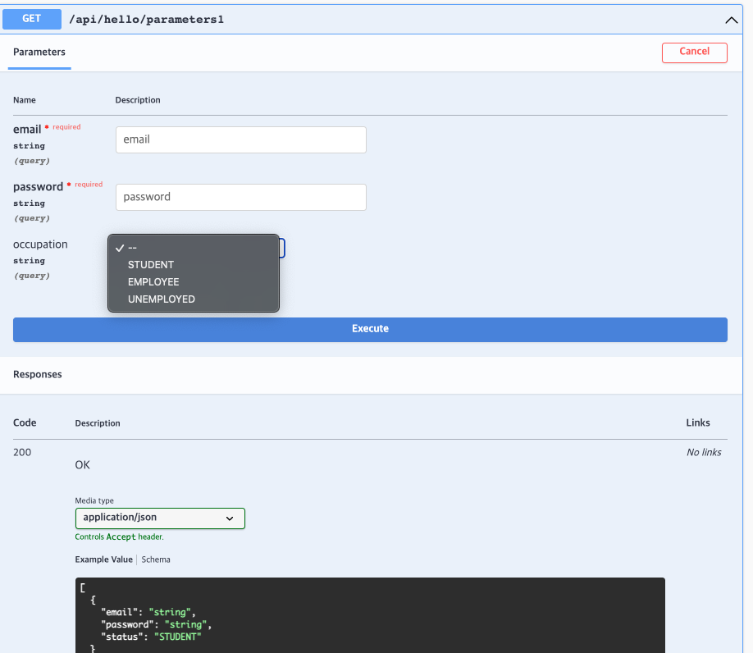Click the blue GET method badge
Image resolution: width=753 pixels, height=653 pixels.
pos(31,19)
